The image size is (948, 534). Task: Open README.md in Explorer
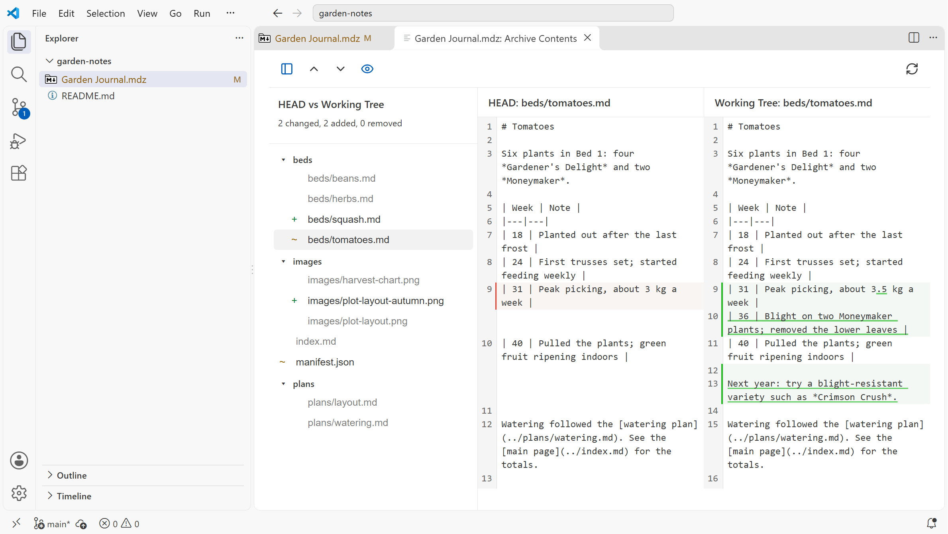[143, 96]
